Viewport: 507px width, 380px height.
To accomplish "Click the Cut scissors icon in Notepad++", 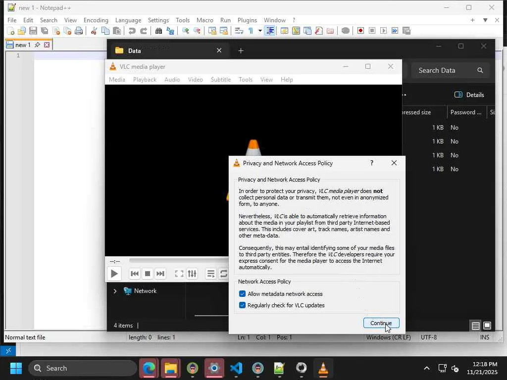I will 94,31.
